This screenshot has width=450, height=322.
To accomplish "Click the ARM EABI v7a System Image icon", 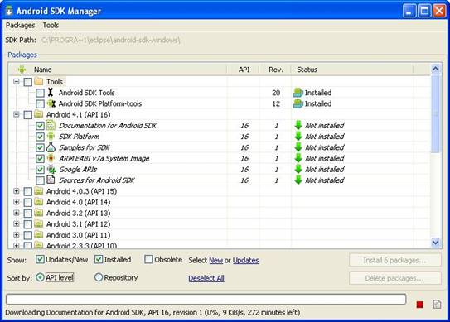I will (51, 158).
